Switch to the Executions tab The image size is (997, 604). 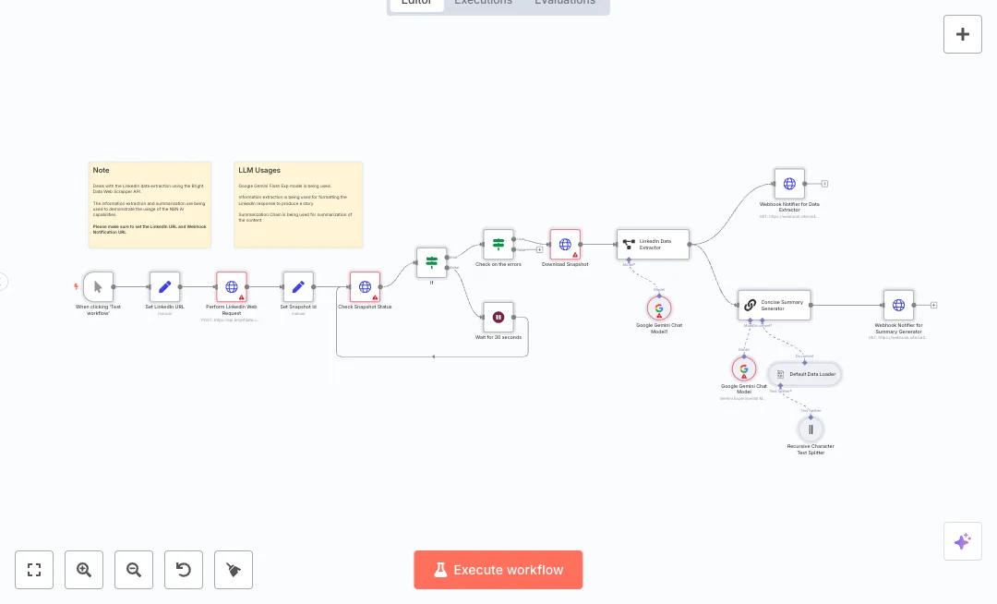pos(483,3)
